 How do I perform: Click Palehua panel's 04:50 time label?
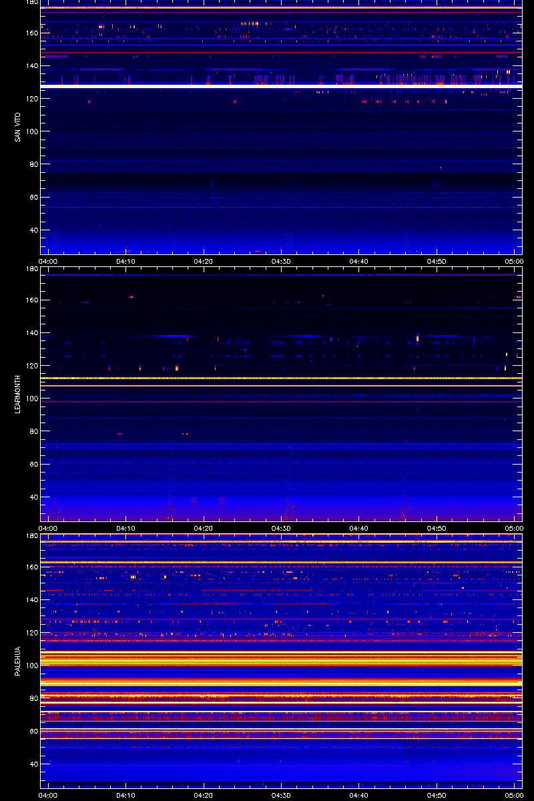pos(436,795)
